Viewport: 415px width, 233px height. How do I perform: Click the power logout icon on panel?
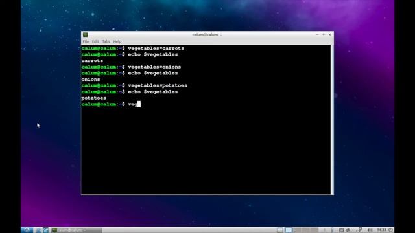coord(390,230)
